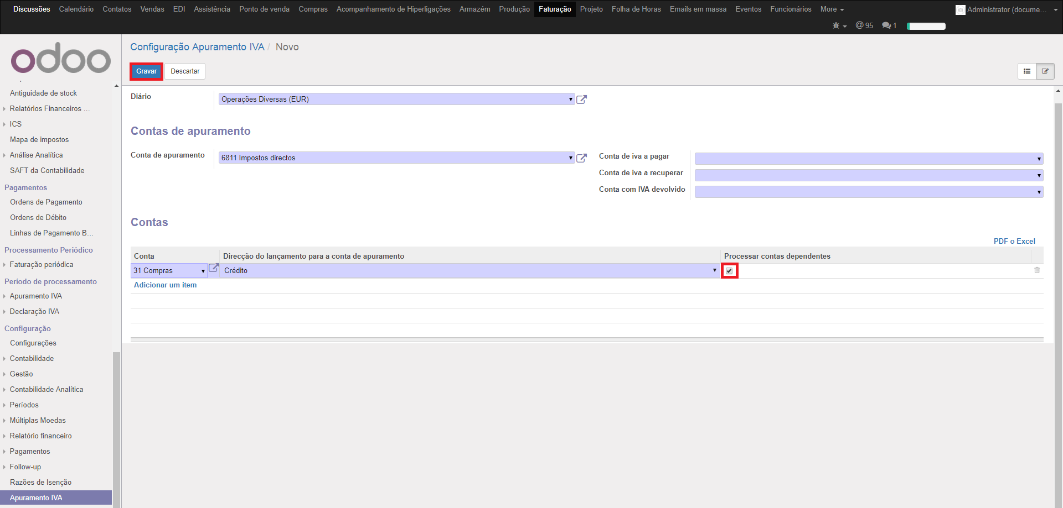Viewport: 1063px width, 508px height.
Task: Switch to list view icon
Action: pos(1027,71)
